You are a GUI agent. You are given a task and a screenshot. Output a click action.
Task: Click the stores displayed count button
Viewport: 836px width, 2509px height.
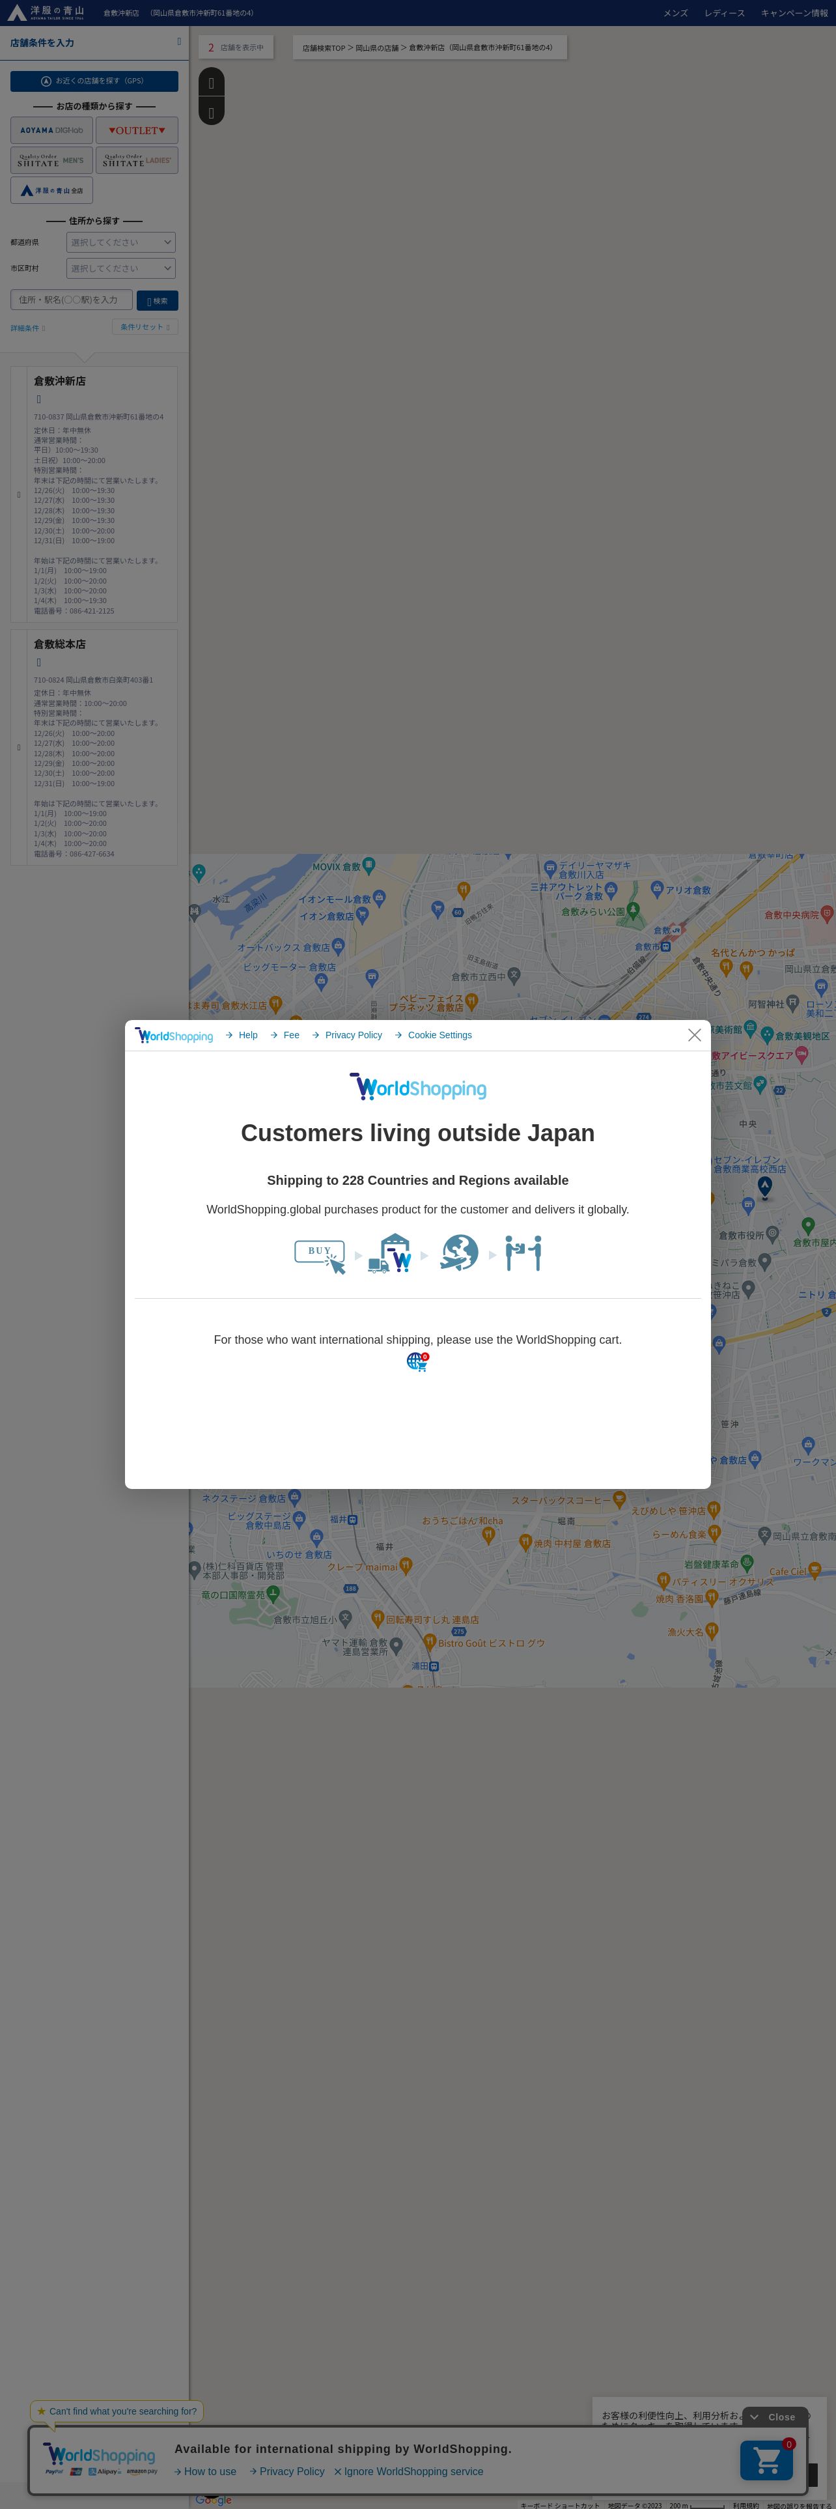pos(236,48)
